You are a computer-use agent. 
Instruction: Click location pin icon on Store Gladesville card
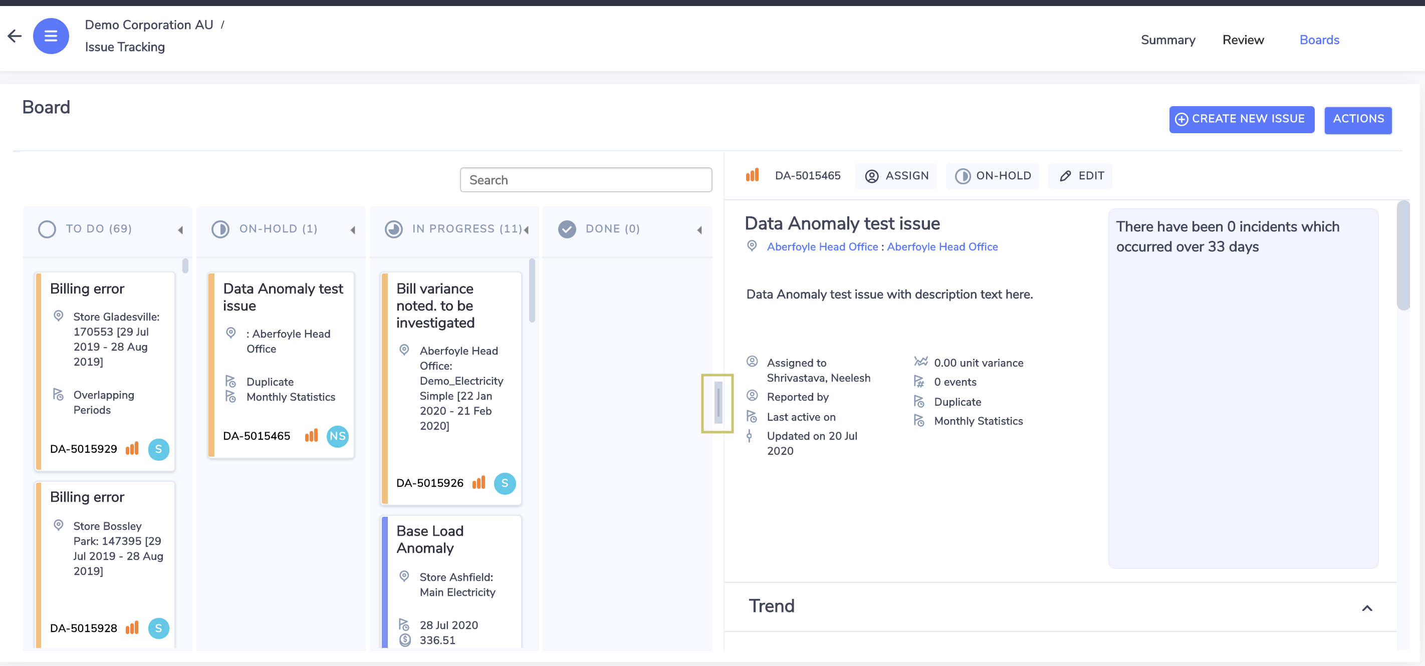coord(58,315)
